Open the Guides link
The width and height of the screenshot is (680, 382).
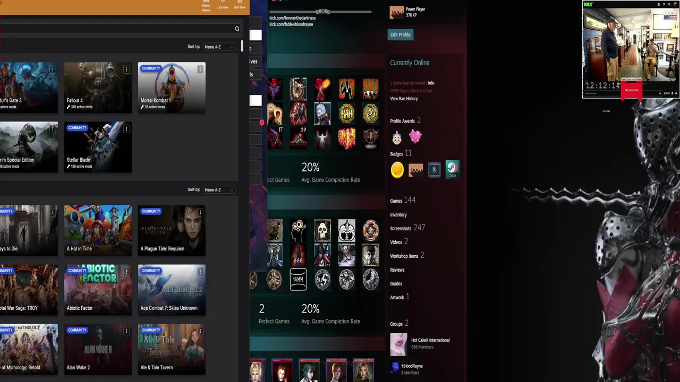coord(396,284)
